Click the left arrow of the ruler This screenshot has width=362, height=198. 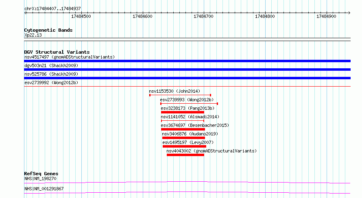click(25, 13)
